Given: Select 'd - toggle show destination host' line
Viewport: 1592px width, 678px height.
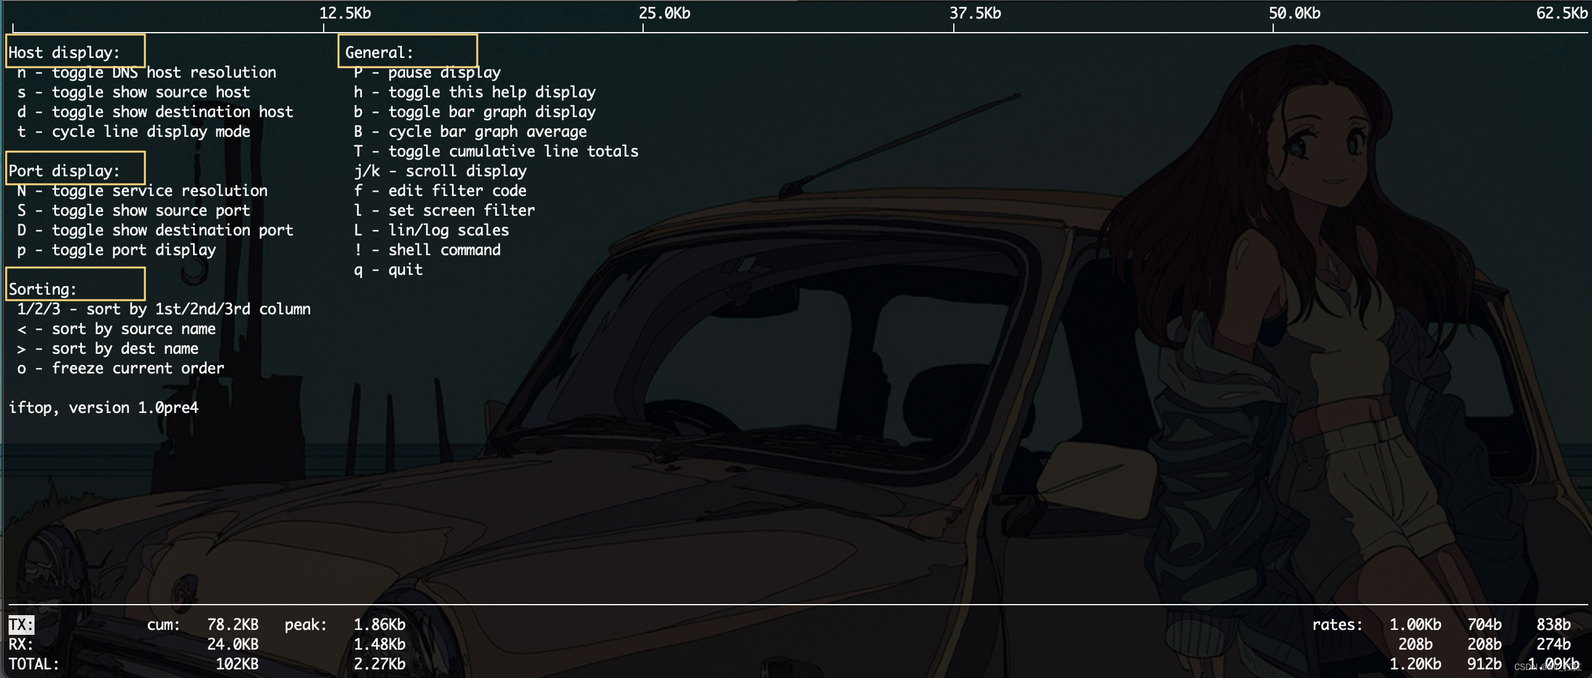Looking at the screenshot, I should (x=155, y=112).
